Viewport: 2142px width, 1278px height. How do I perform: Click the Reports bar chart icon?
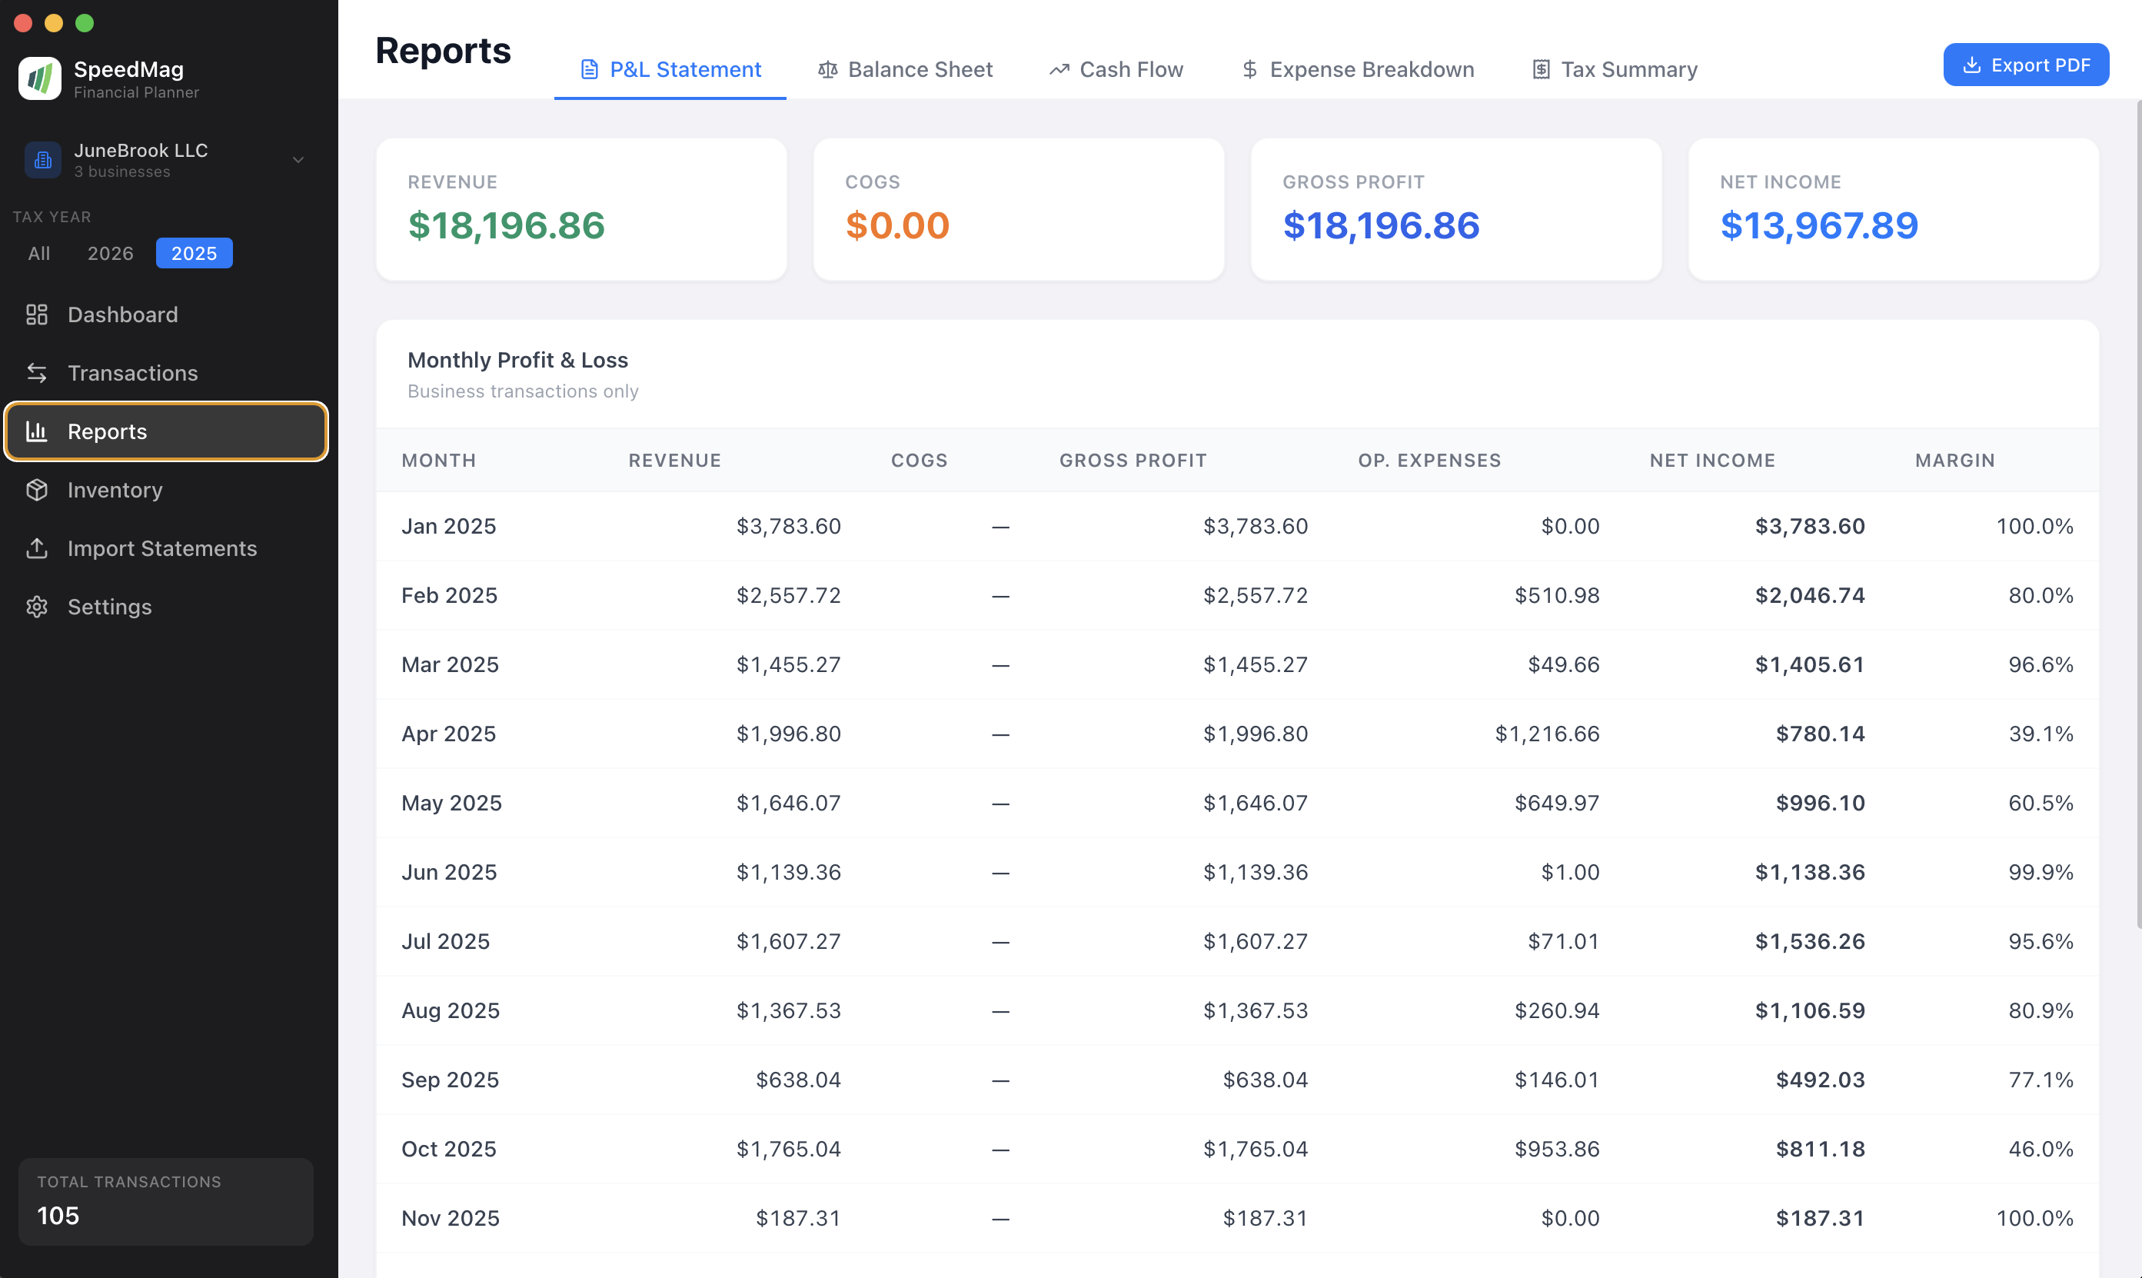coord(36,431)
